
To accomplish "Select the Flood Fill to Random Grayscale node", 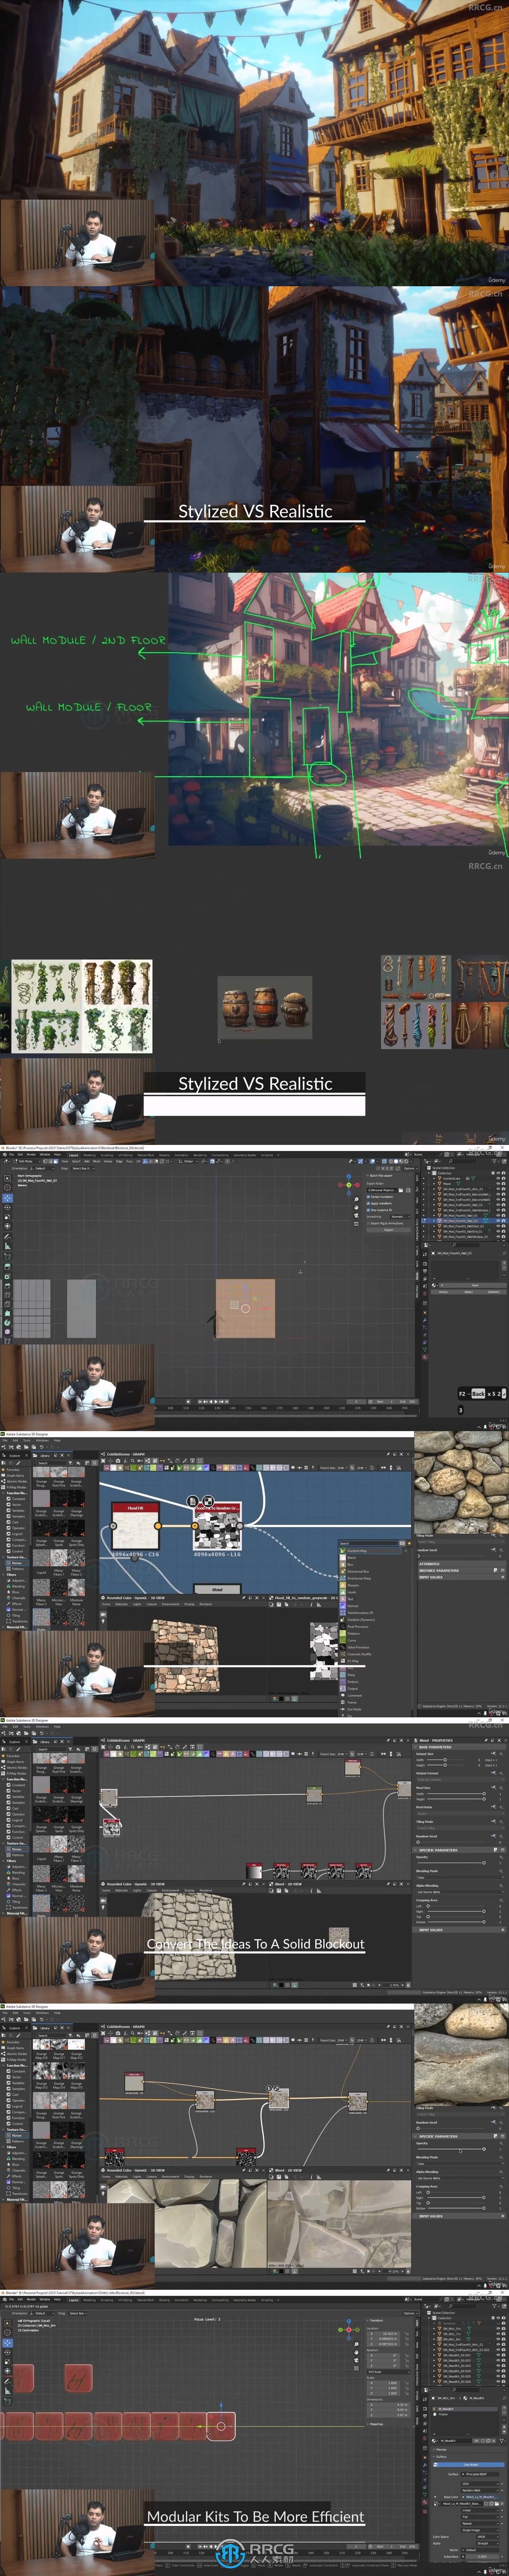I will pos(217,1526).
